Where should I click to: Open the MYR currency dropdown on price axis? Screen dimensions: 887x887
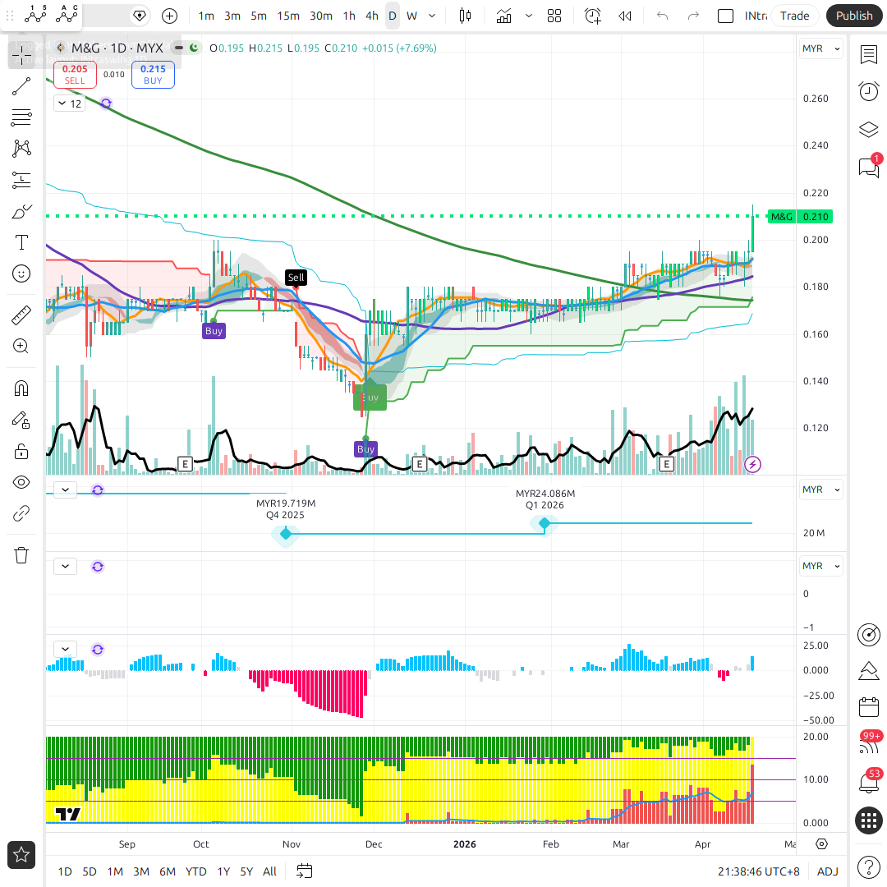(821, 48)
